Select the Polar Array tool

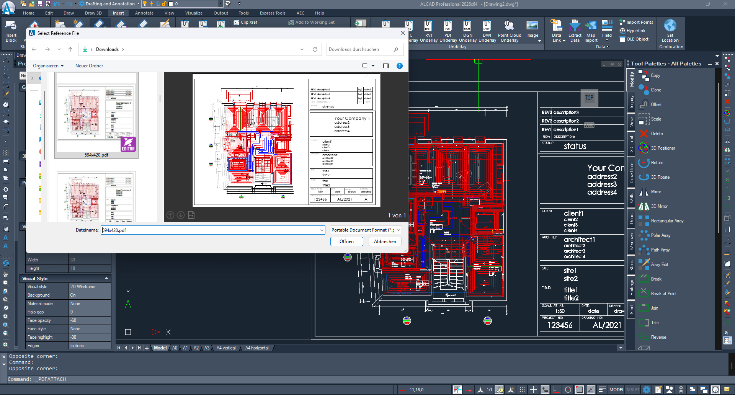(660, 235)
